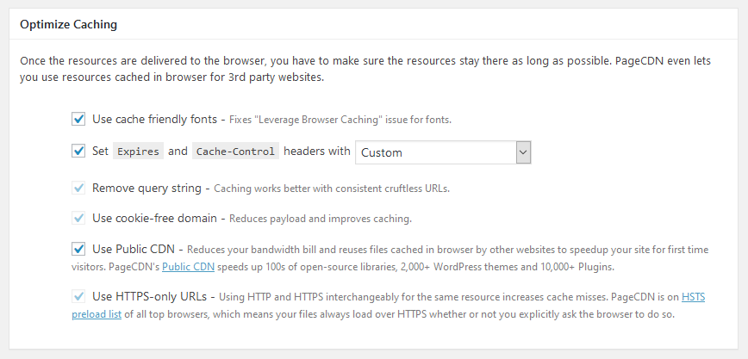Toggle the cache friendly fonts checkbox
The image size is (748, 359).
point(78,119)
